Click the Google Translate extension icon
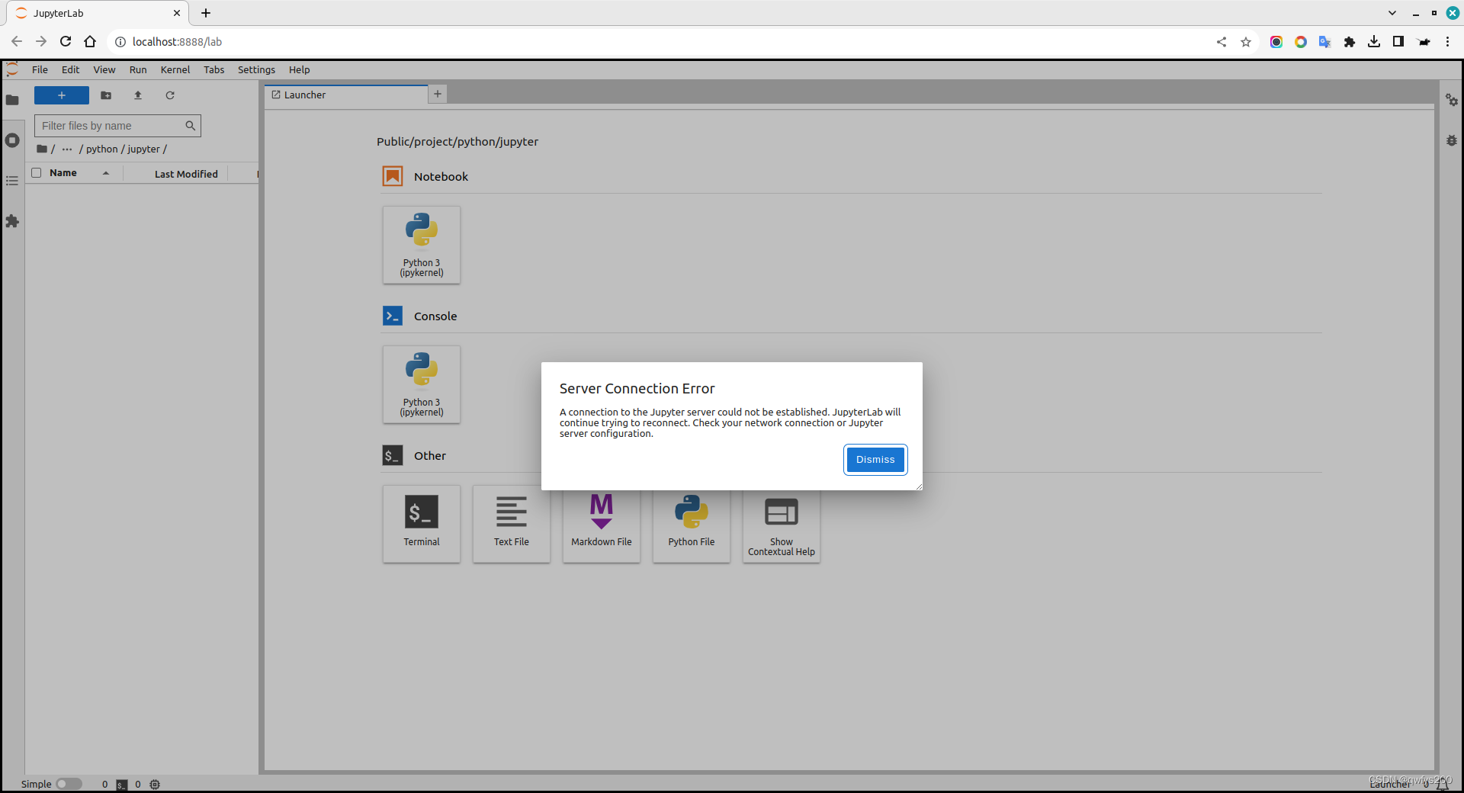Image resolution: width=1464 pixels, height=793 pixels. pos(1325,42)
